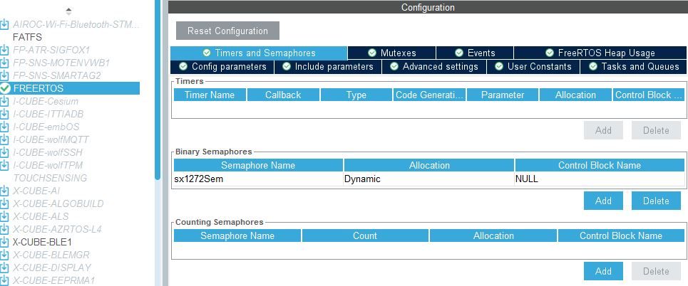Click download icon beside X-CUBE-ALGOBUILD
The image size is (688, 286).
(x=5, y=203)
